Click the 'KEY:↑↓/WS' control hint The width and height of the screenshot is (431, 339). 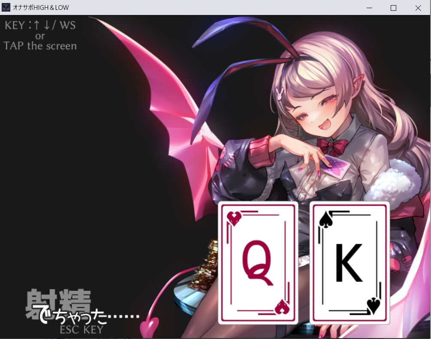40,25
